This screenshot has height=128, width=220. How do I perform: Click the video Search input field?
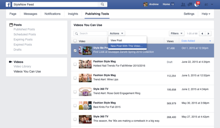point(90,34)
